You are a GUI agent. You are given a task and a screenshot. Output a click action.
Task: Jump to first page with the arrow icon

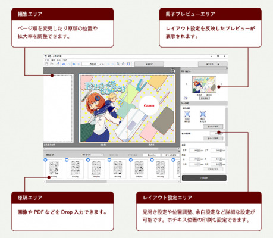coord(74,64)
